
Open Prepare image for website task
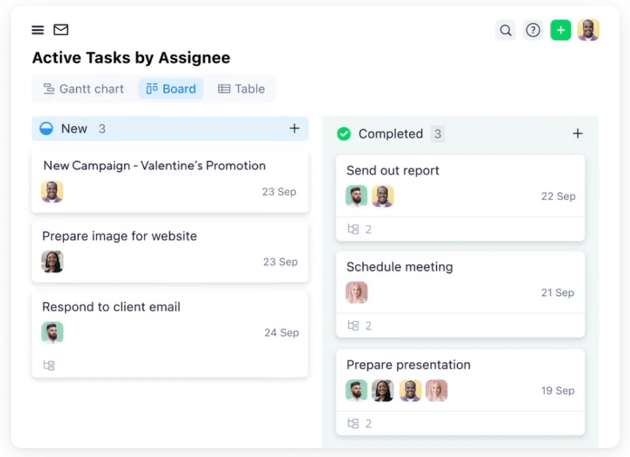pos(170,252)
